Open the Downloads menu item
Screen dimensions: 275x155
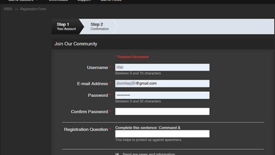[58, 1]
